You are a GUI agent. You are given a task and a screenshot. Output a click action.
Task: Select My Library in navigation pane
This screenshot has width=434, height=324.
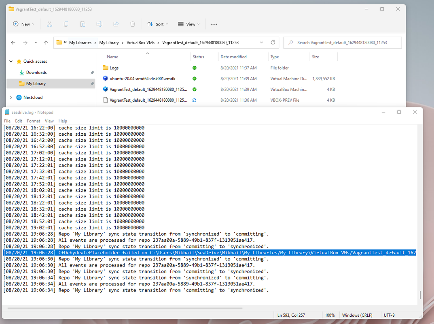coord(51,83)
